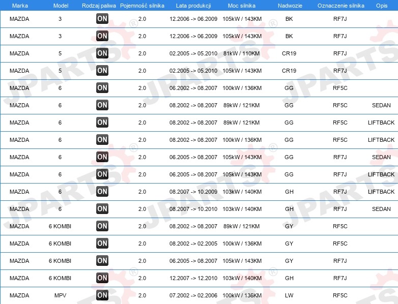Select the 6 KOMBI model in the 08.2002 -> 02.2005 row
398x304 pixels.
pos(60,244)
